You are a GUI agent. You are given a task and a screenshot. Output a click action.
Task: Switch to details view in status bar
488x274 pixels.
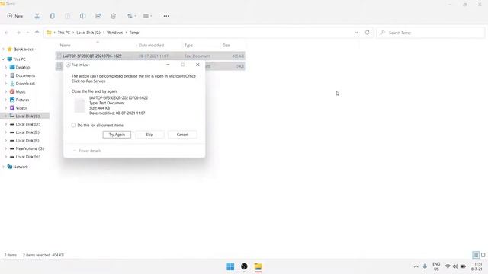[x=476, y=255]
